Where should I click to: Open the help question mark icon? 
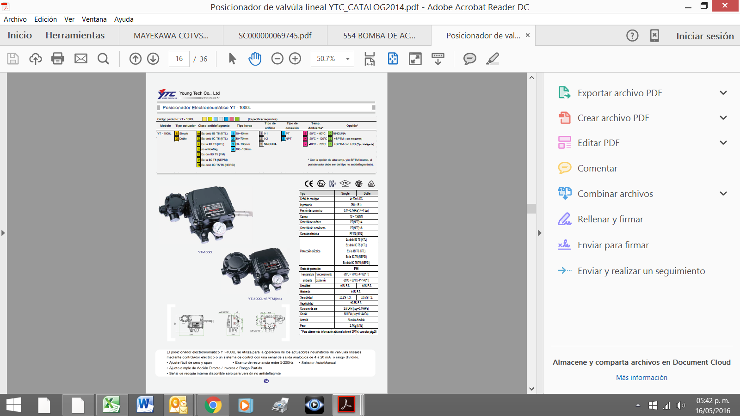click(x=632, y=36)
